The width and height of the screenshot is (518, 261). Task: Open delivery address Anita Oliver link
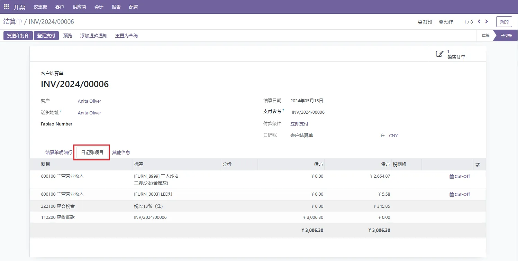89,113
